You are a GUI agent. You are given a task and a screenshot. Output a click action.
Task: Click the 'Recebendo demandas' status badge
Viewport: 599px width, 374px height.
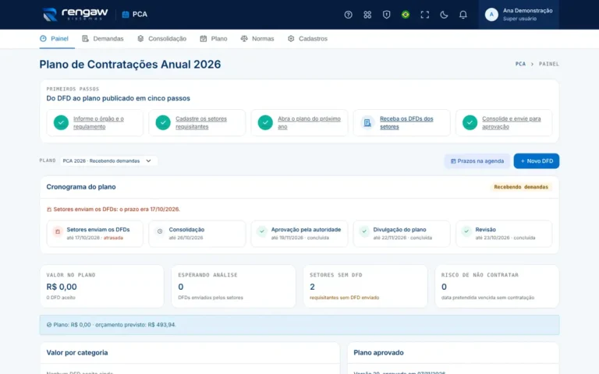coord(521,187)
